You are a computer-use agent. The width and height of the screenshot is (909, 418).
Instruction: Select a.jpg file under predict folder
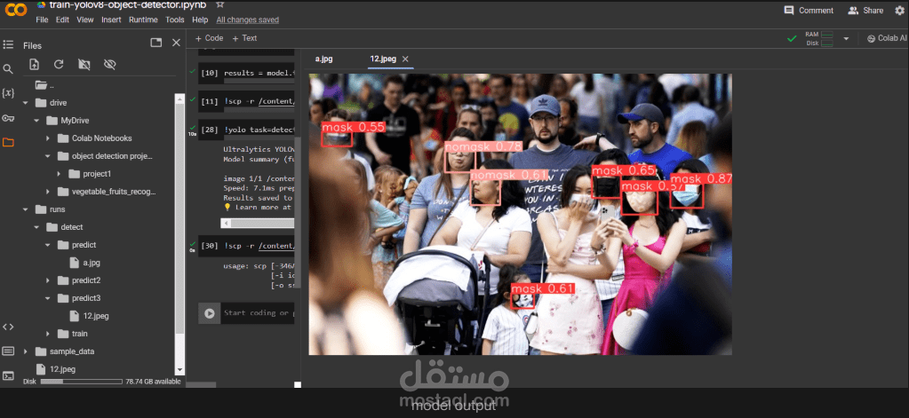pyautogui.click(x=84, y=263)
